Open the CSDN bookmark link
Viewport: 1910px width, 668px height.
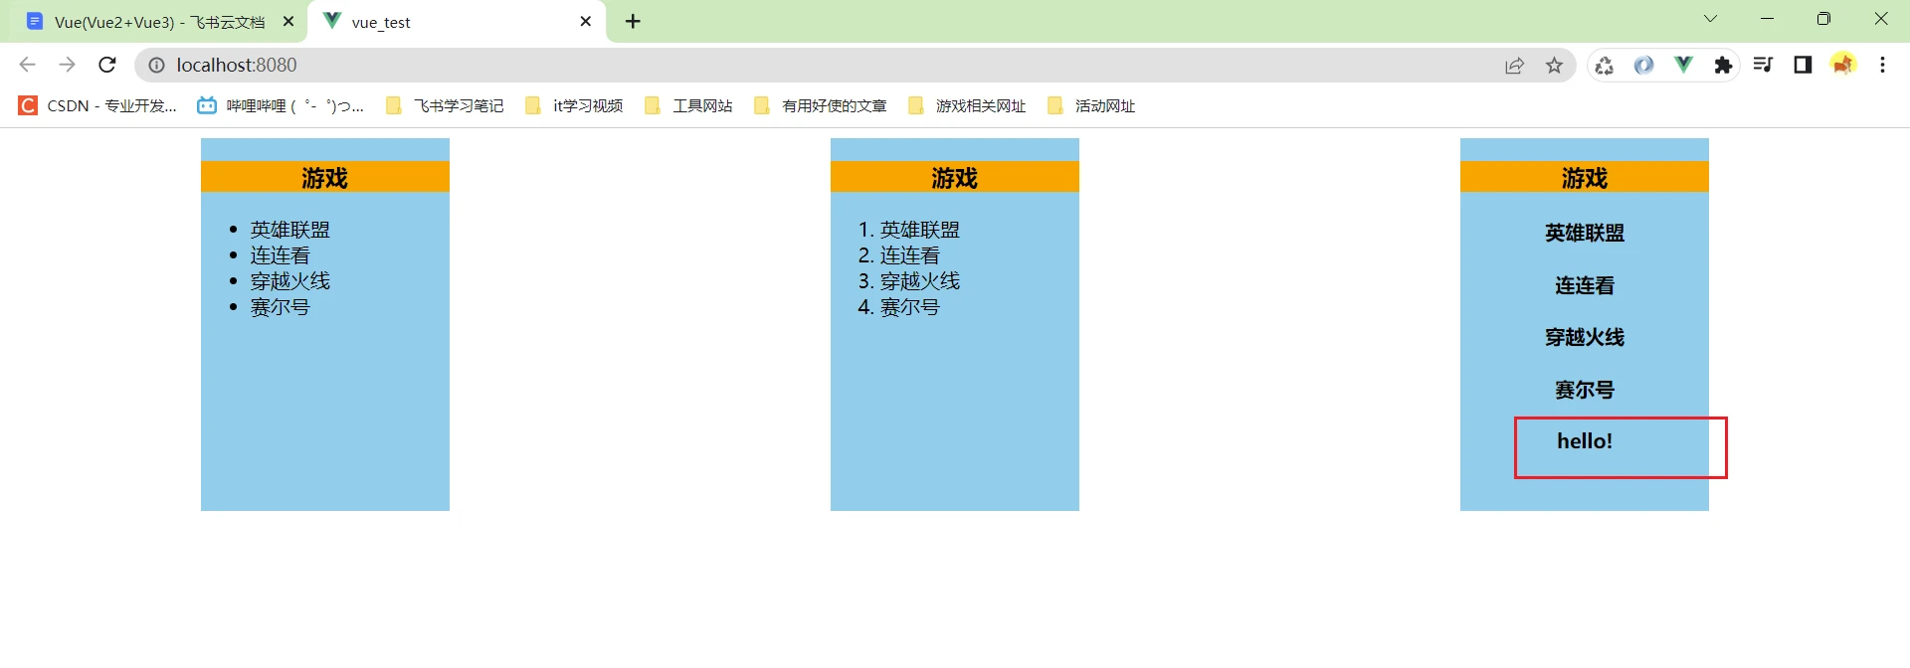pyautogui.click(x=97, y=106)
